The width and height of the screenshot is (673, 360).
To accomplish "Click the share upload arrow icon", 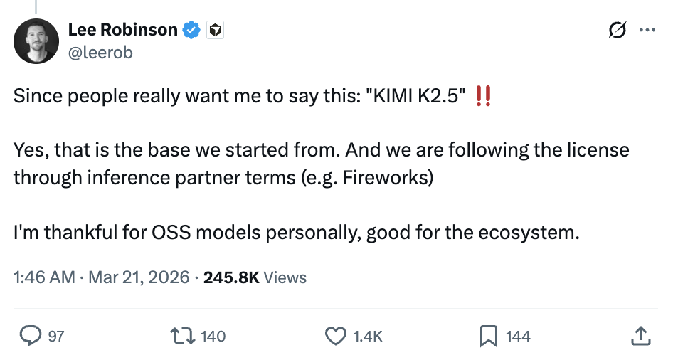I will 640,336.
